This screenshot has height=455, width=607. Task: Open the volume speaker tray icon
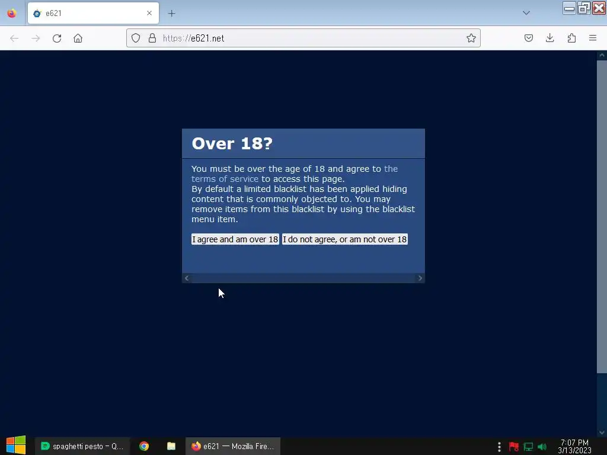pos(542,447)
